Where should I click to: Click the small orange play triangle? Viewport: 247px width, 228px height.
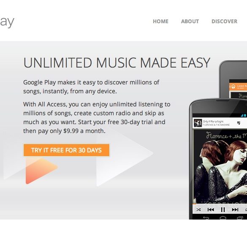(x=41, y=171)
